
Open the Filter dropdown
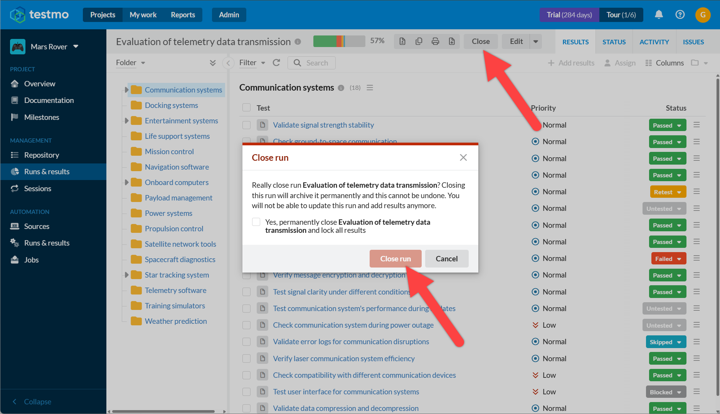pyautogui.click(x=252, y=62)
